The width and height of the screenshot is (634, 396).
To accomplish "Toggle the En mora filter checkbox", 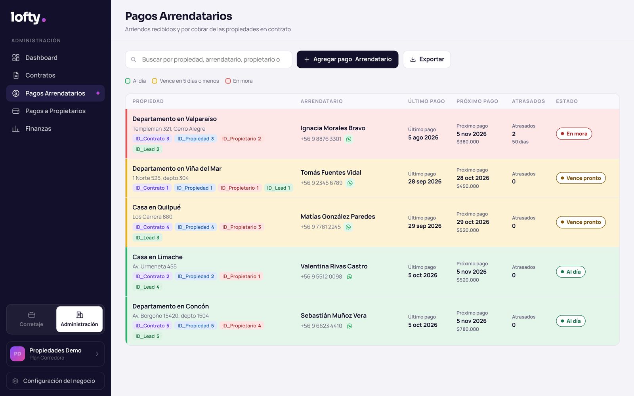I will (x=228, y=81).
